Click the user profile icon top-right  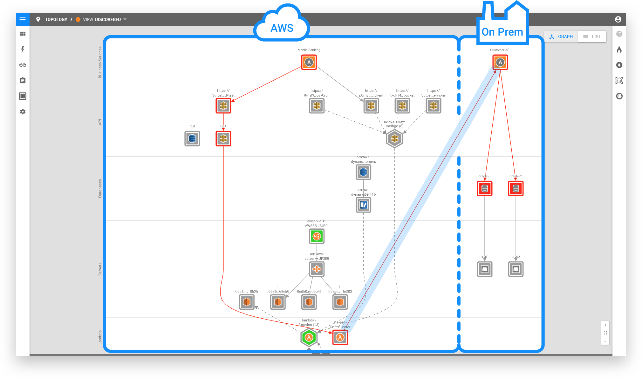(x=618, y=19)
